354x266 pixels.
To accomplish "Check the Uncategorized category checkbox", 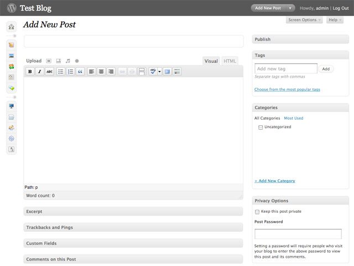I will tap(261, 127).
